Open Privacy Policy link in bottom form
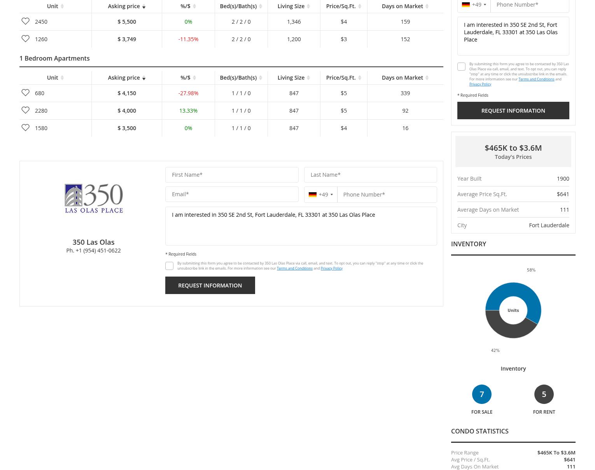595x470 pixels. coord(331,268)
